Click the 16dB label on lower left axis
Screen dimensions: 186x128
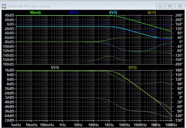[9, 70]
